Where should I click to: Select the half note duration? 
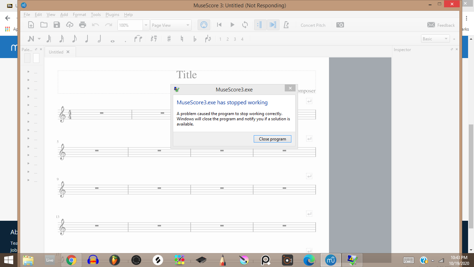[99, 39]
